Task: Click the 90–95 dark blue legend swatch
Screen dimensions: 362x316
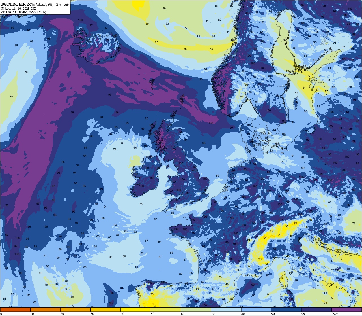Action: pyautogui.click(x=286, y=309)
